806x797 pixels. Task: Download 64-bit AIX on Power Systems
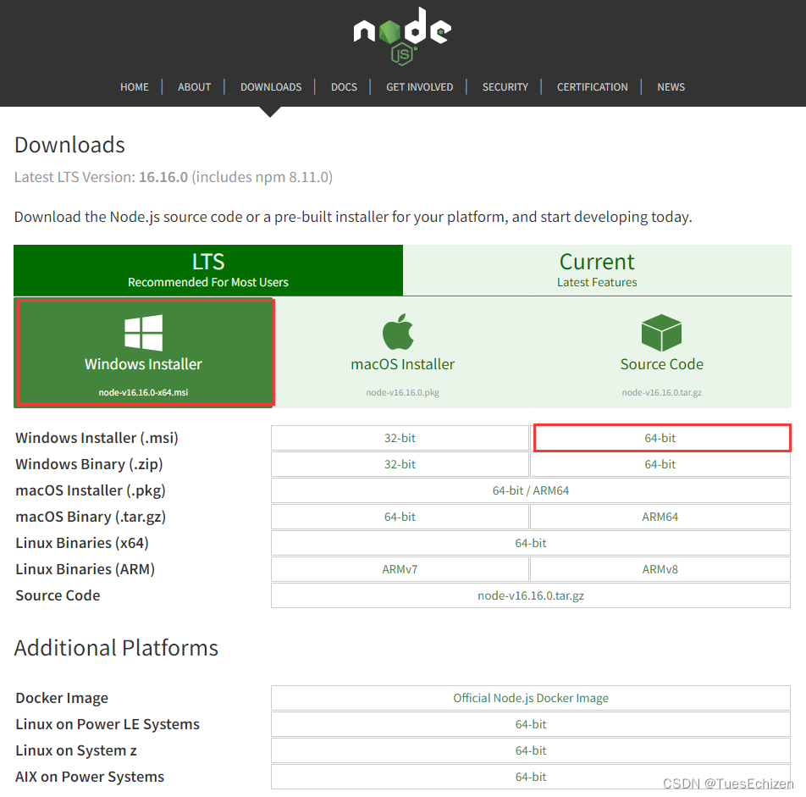point(531,777)
